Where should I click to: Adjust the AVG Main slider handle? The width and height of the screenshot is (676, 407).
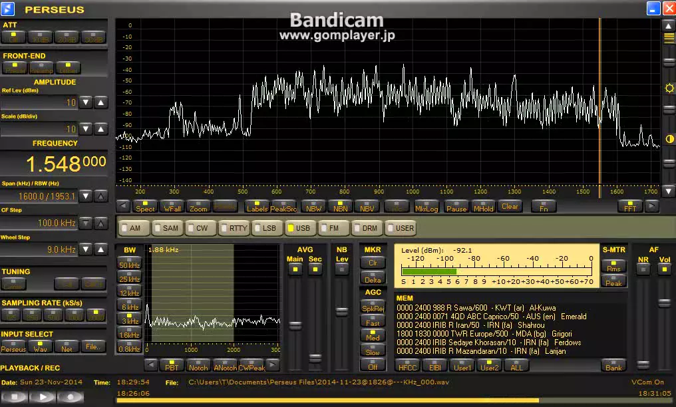(295, 325)
